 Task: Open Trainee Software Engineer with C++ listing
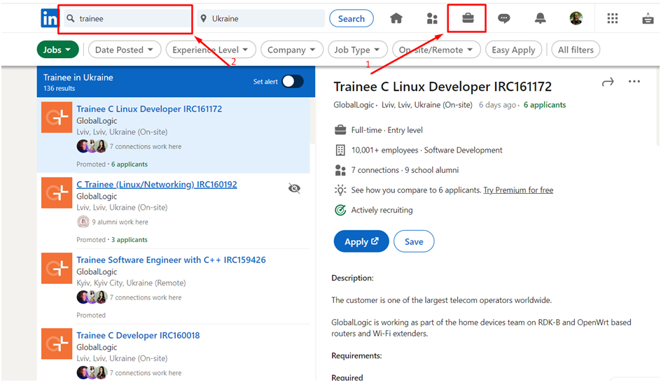171,260
